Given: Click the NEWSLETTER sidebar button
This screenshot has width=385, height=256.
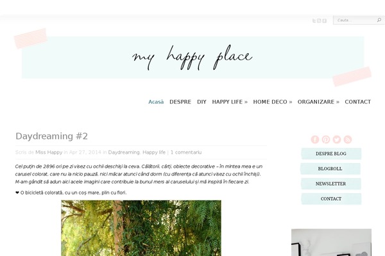Looking at the screenshot, I should click(331, 184).
